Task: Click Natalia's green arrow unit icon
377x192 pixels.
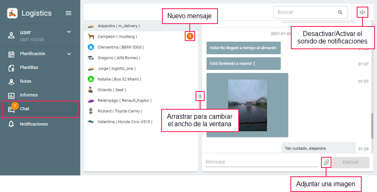Action: tap(91, 79)
